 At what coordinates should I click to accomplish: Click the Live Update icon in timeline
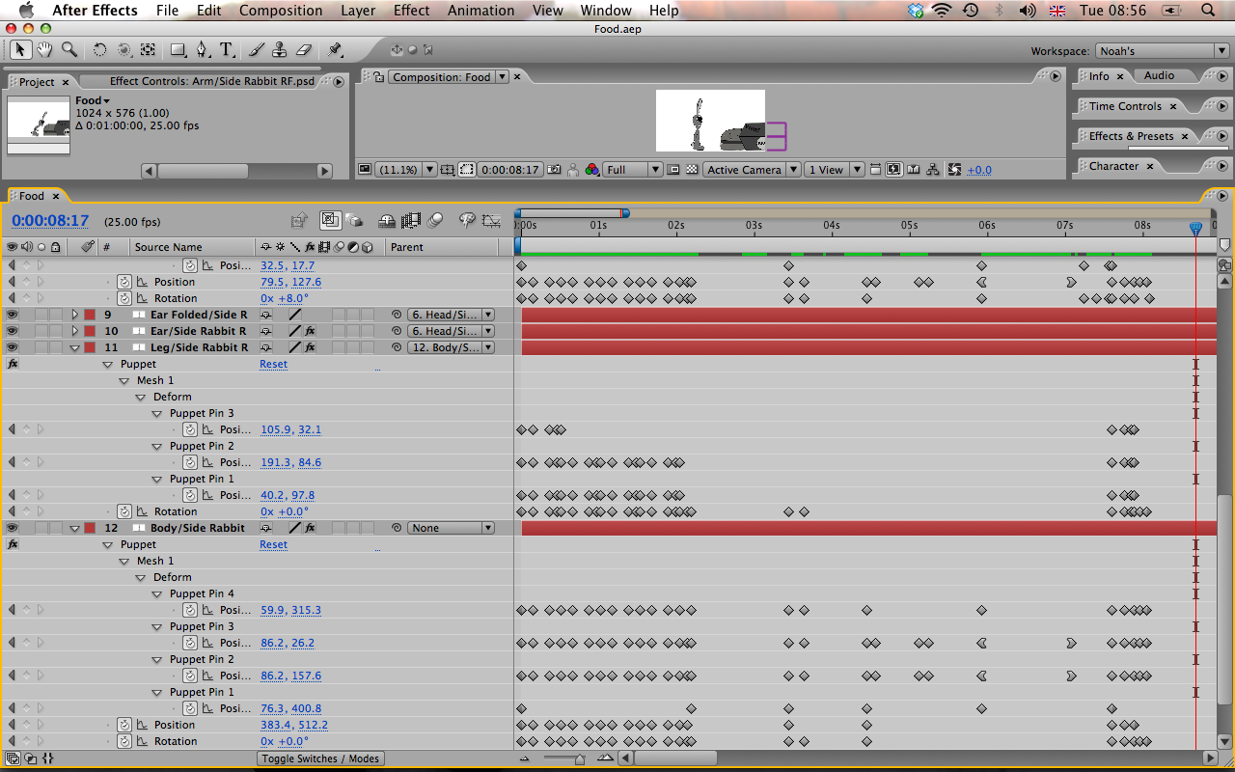(330, 221)
